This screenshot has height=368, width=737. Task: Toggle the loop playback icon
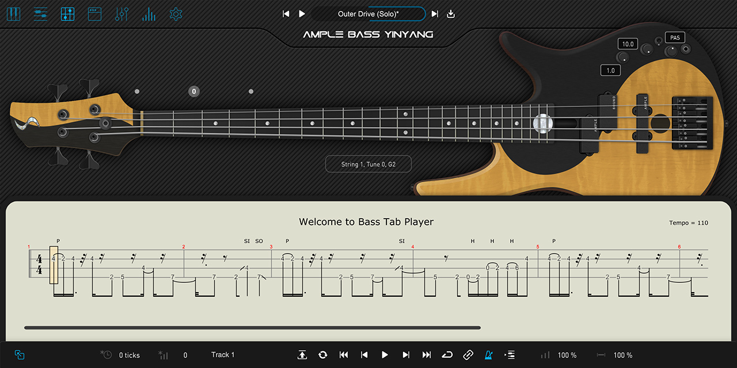(x=447, y=355)
